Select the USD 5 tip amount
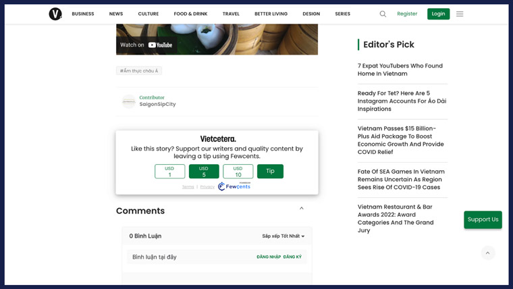513x289 pixels. (204, 172)
